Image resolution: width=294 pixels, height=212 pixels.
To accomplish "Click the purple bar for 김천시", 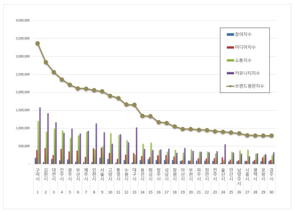I will coord(48,138).
